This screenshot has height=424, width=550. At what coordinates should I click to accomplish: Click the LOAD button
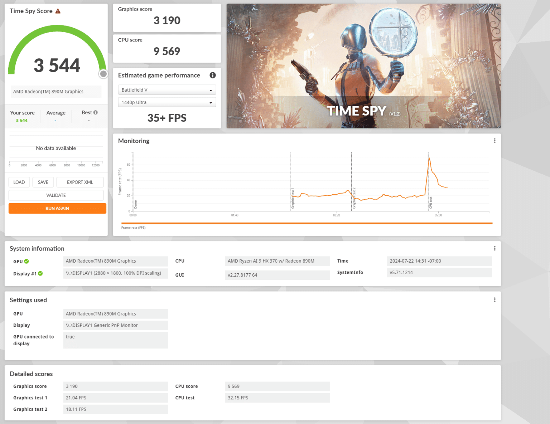coord(19,182)
